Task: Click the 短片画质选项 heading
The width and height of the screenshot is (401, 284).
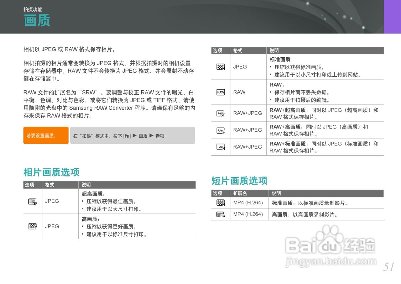Action: coord(239,181)
